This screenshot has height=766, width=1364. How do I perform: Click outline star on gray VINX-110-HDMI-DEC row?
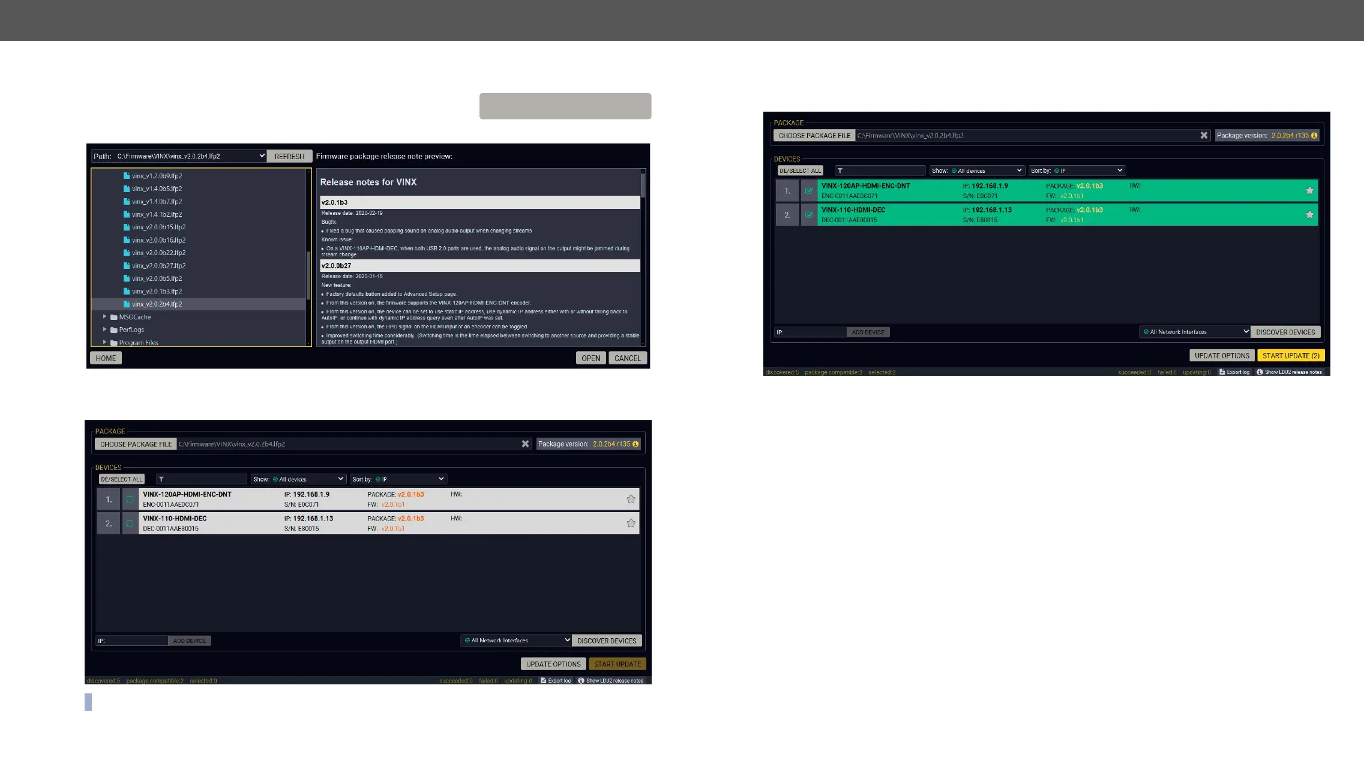[x=631, y=523]
